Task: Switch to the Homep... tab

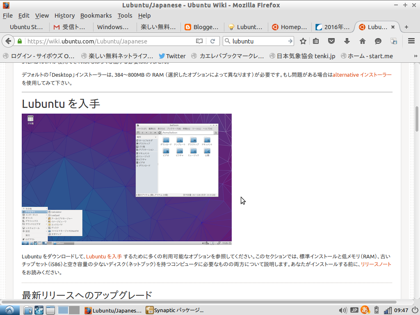Action: [290, 27]
